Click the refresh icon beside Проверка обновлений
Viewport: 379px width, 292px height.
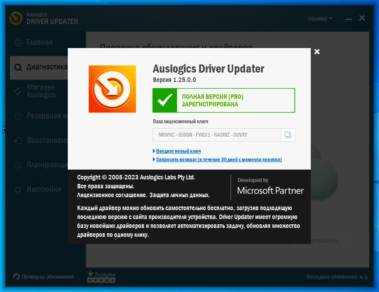point(16,276)
